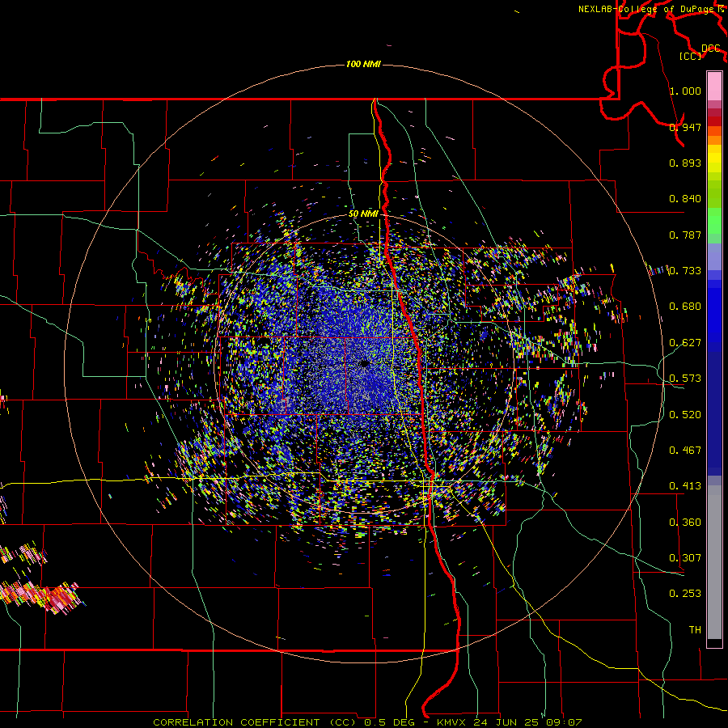The height and width of the screenshot is (728, 728).
Task: Select the 0.573 legend value
Action: pos(685,378)
